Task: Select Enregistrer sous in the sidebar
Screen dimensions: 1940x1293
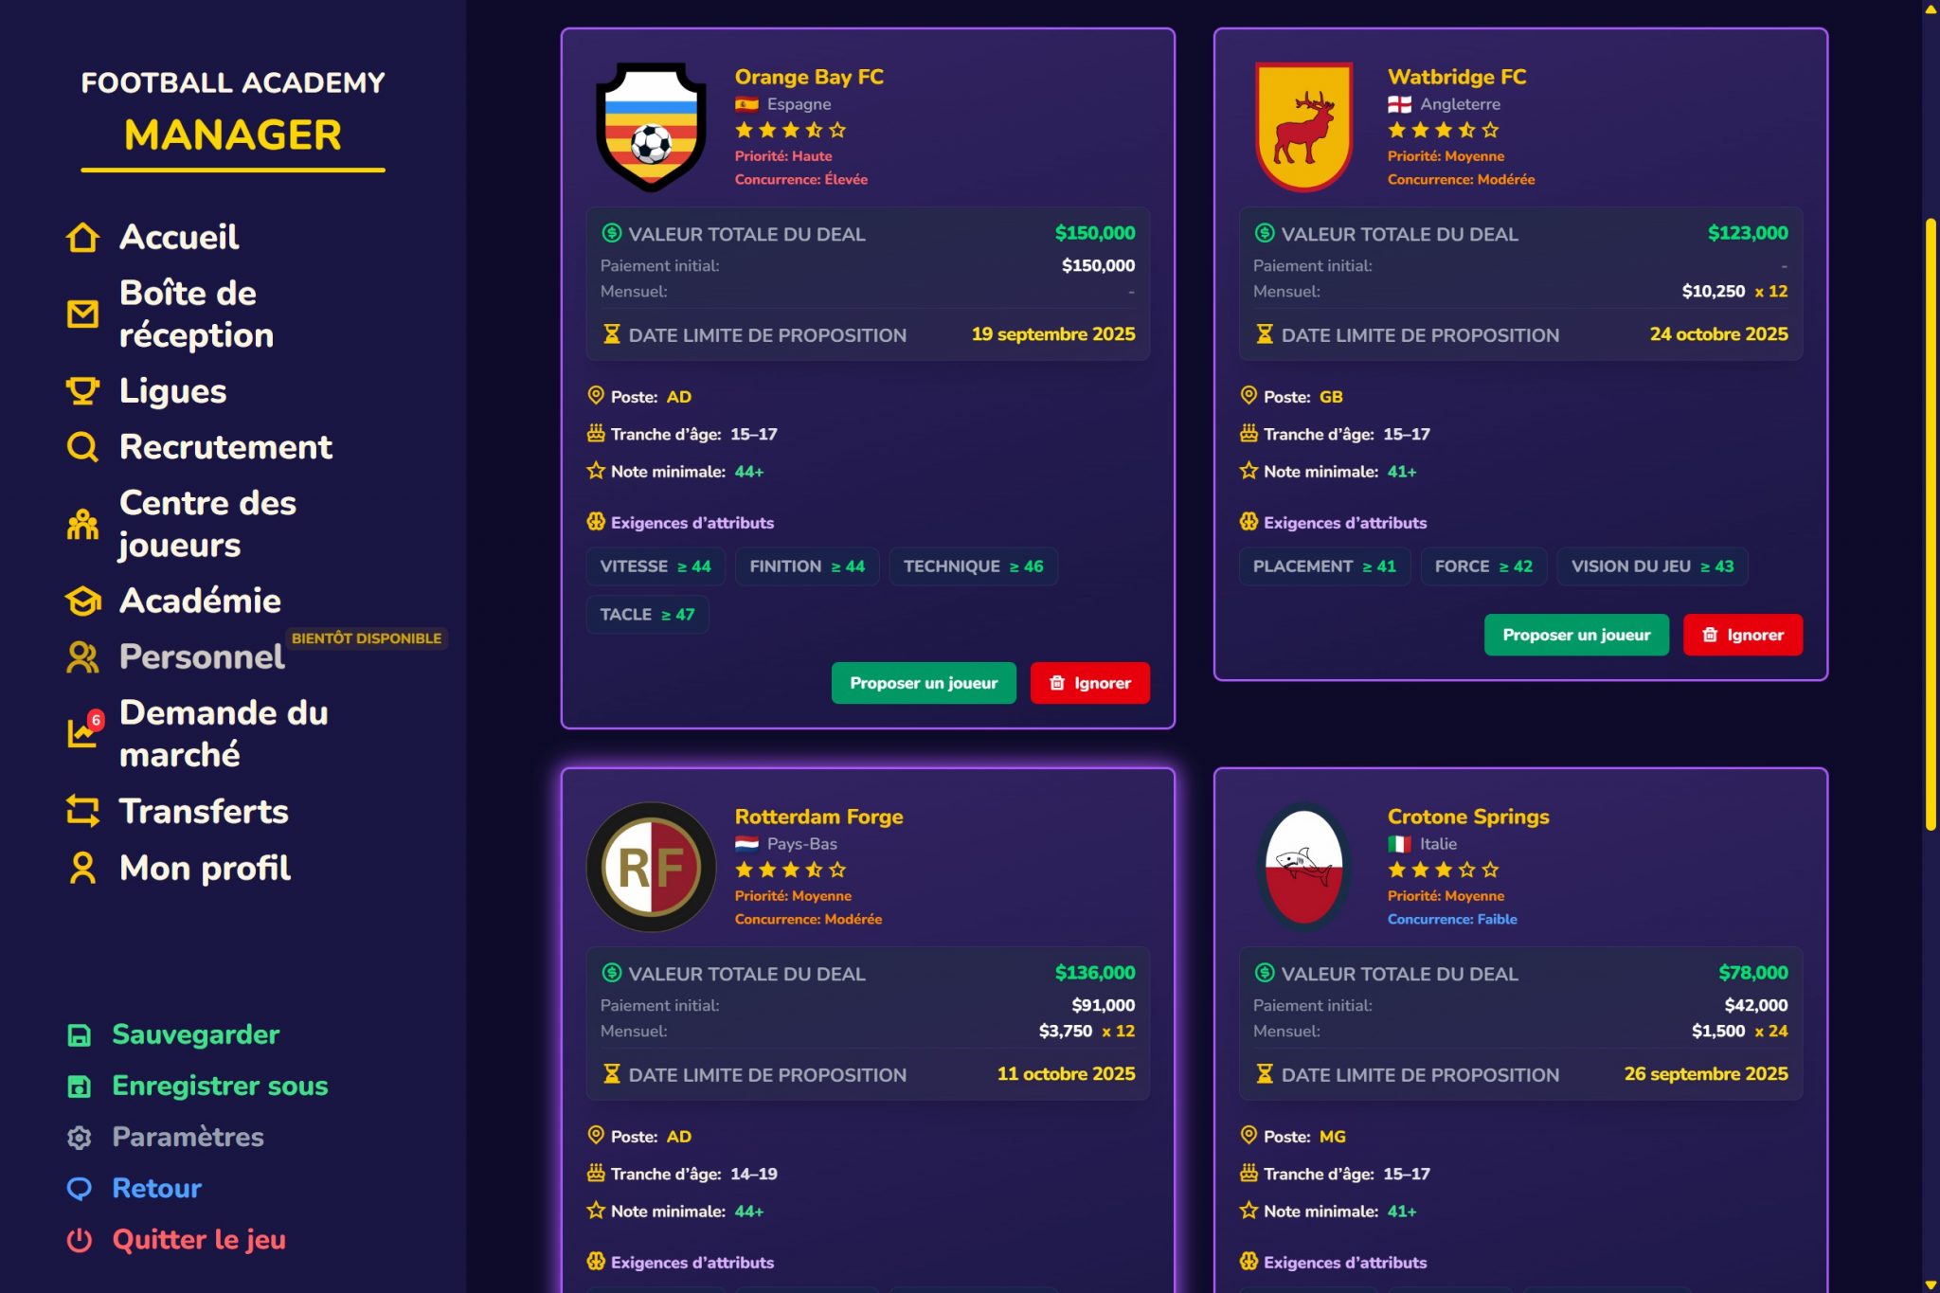Action: [220, 1086]
